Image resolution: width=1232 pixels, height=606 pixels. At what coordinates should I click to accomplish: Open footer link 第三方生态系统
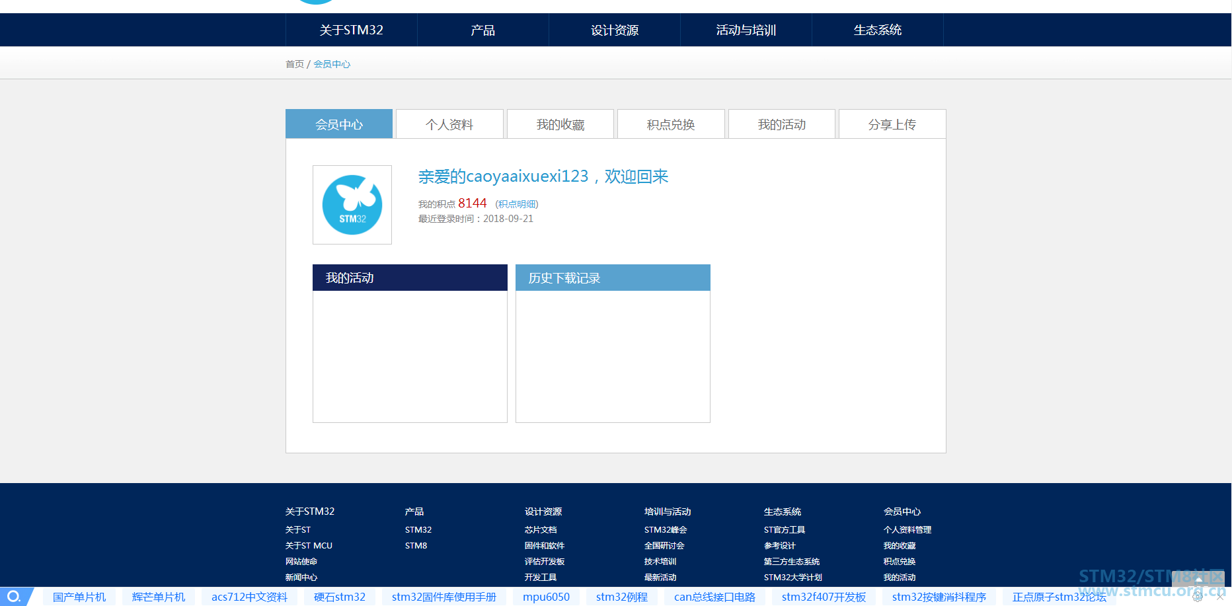792,562
